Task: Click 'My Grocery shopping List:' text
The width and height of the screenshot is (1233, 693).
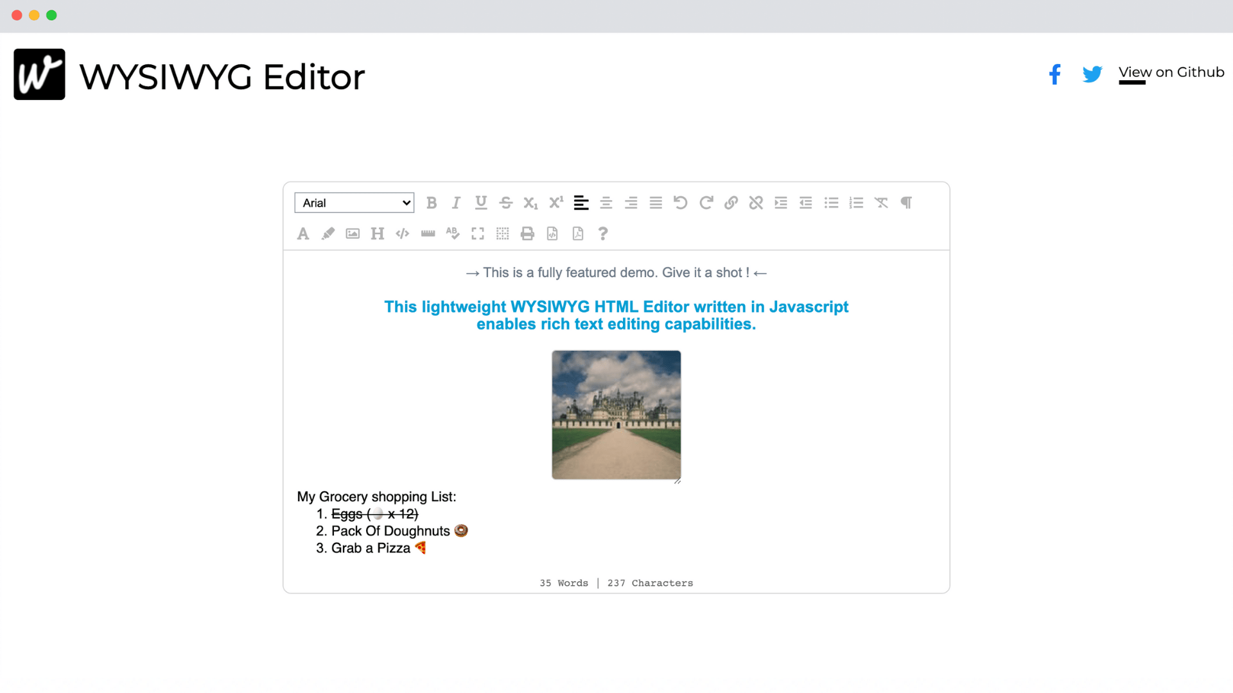Action: [x=376, y=497]
